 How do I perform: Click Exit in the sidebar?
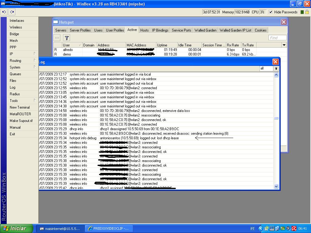click(x=12, y=134)
